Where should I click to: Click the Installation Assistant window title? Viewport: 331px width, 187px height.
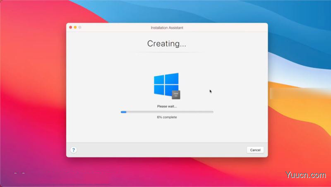[167, 28]
